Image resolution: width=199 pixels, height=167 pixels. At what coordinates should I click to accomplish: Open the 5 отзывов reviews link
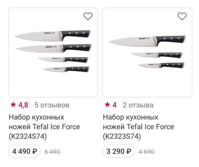click(52, 105)
